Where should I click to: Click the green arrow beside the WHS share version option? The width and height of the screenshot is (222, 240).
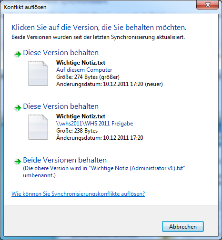tap(18, 108)
